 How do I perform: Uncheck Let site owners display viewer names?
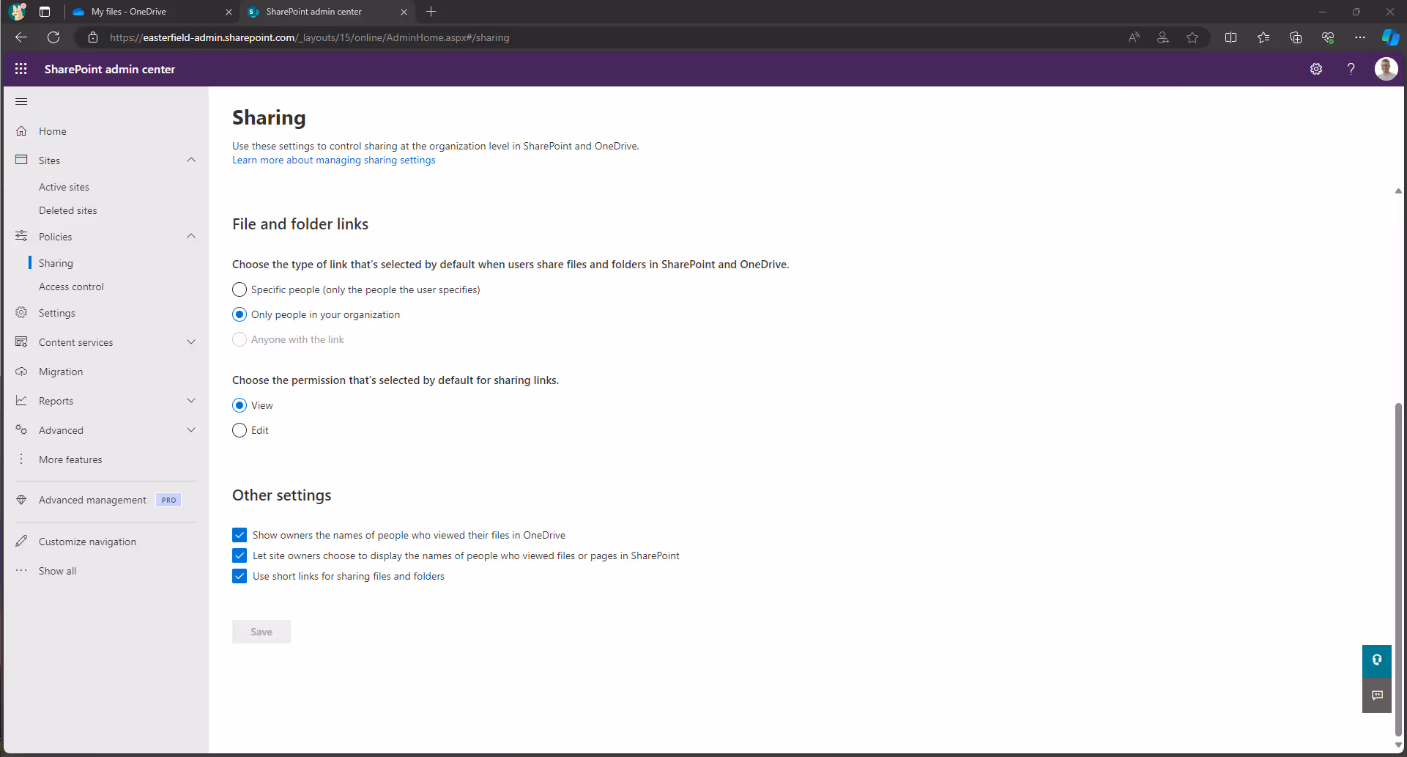(x=240, y=555)
